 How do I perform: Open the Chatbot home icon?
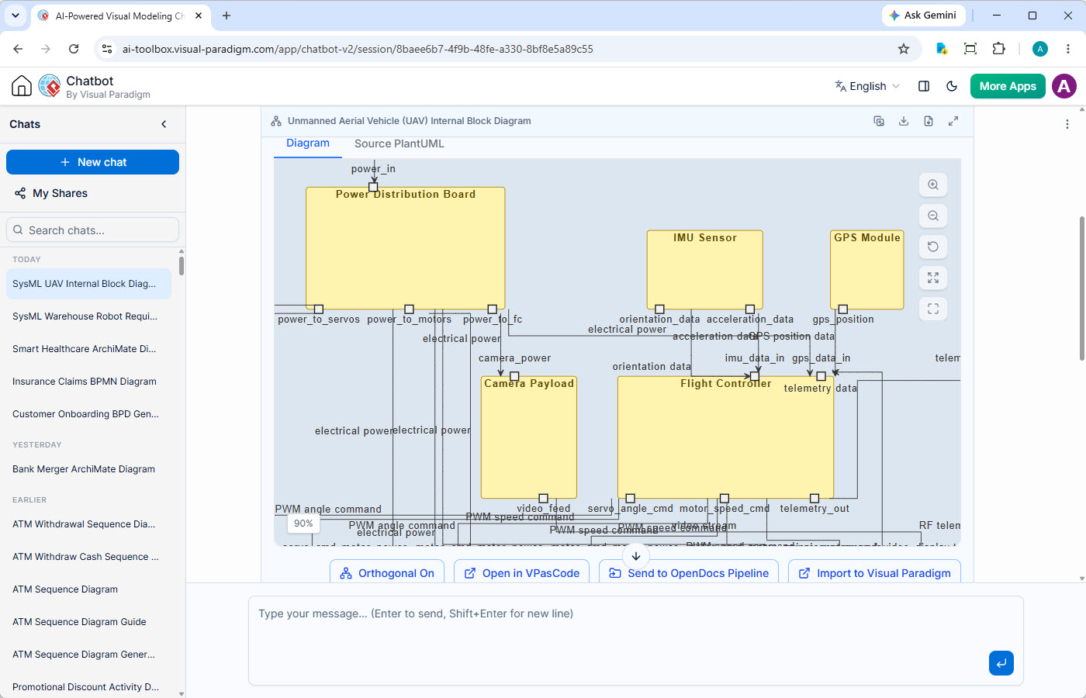tap(22, 86)
